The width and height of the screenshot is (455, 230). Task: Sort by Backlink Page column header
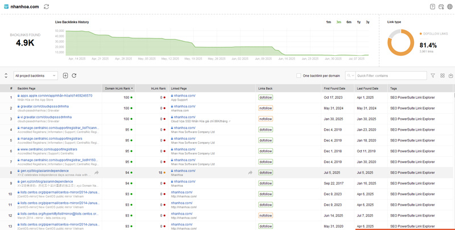pos(59,89)
